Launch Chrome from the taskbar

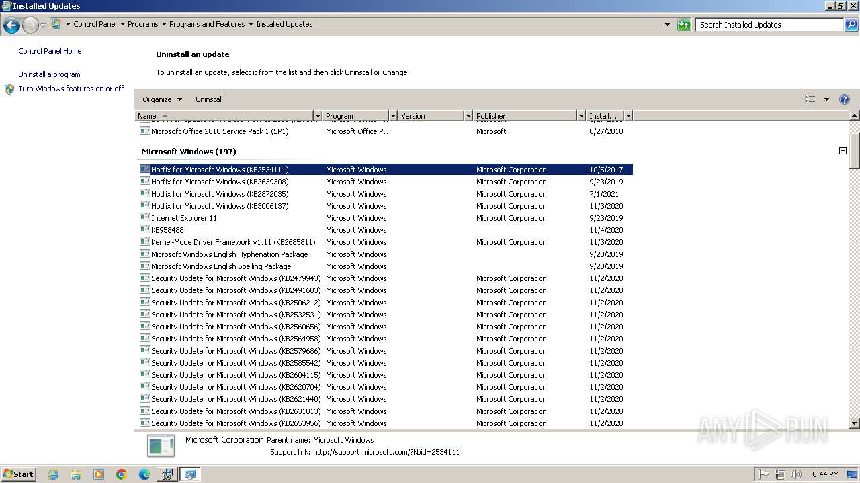[x=122, y=474]
